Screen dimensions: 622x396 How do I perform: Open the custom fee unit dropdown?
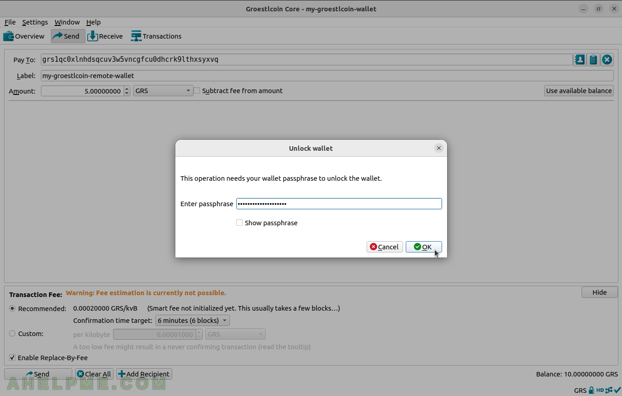click(x=235, y=334)
